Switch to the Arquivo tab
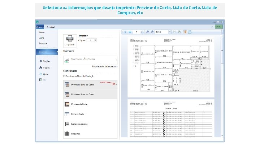Image resolution: width=260 pixels, height=146 pixels. click(40, 27)
